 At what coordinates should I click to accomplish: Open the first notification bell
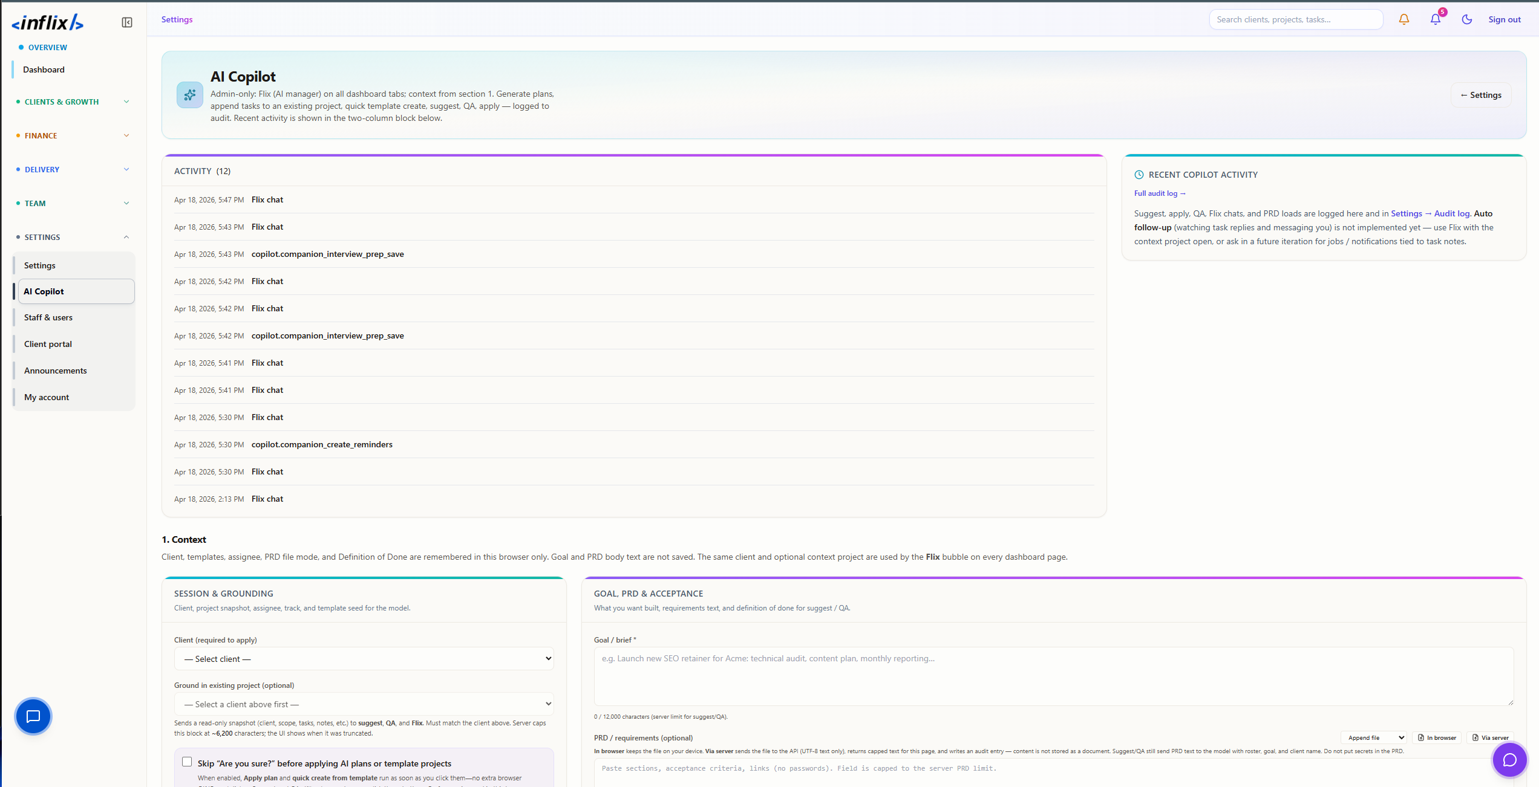[1403, 19]
